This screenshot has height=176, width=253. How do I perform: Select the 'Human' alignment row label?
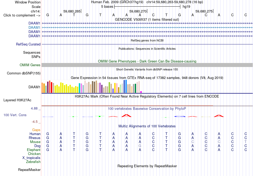pos(35,134)
